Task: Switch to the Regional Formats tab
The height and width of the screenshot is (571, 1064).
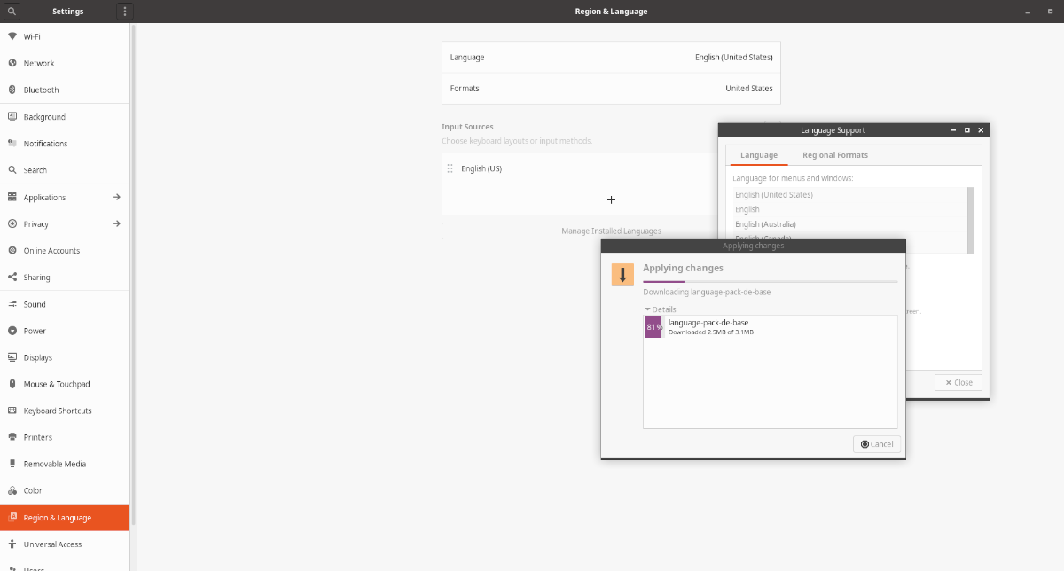Action: 834,154
